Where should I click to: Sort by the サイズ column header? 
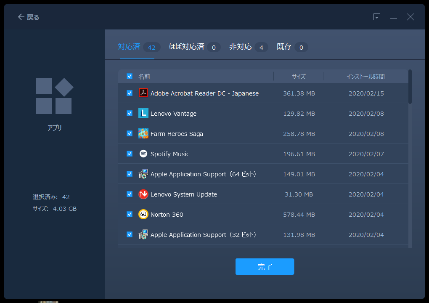coord(299,77)
